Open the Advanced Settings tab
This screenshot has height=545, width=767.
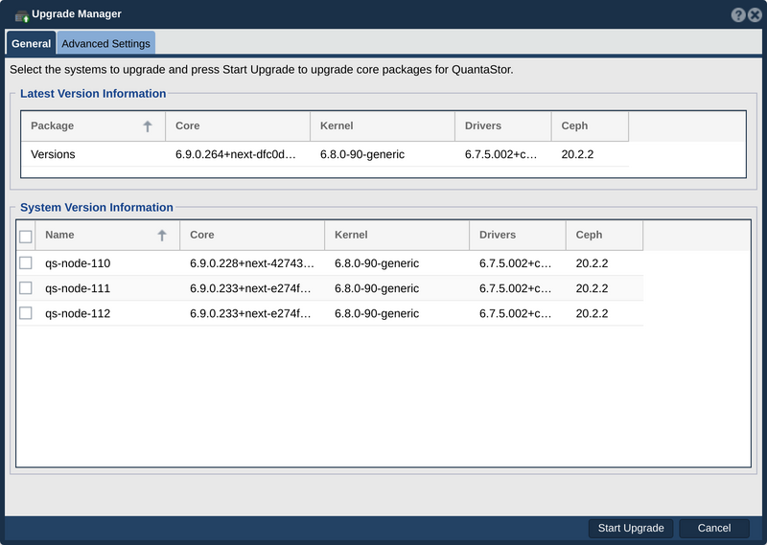pyautogui.click(x=105, y=43)
